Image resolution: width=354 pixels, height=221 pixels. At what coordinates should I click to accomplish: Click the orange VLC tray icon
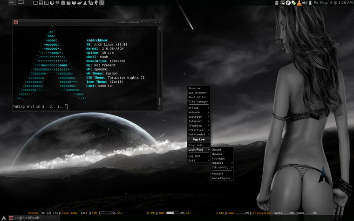(300, 3)
